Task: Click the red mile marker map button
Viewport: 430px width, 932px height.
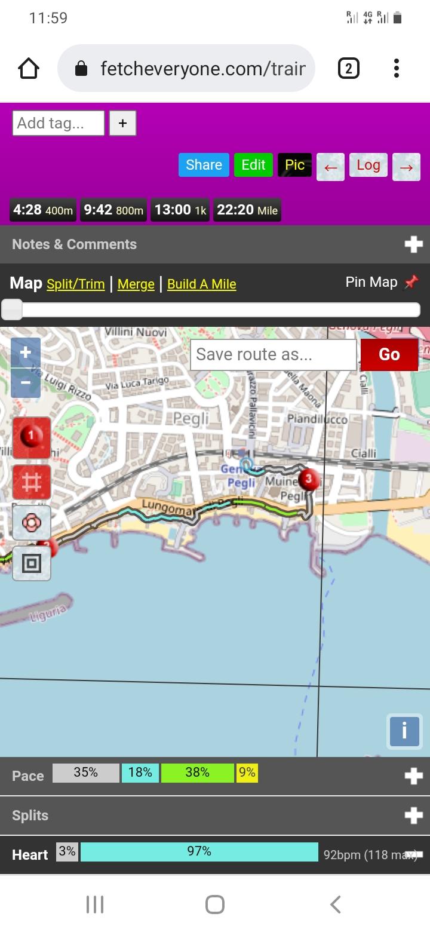Action: click(x=32, y=438)
